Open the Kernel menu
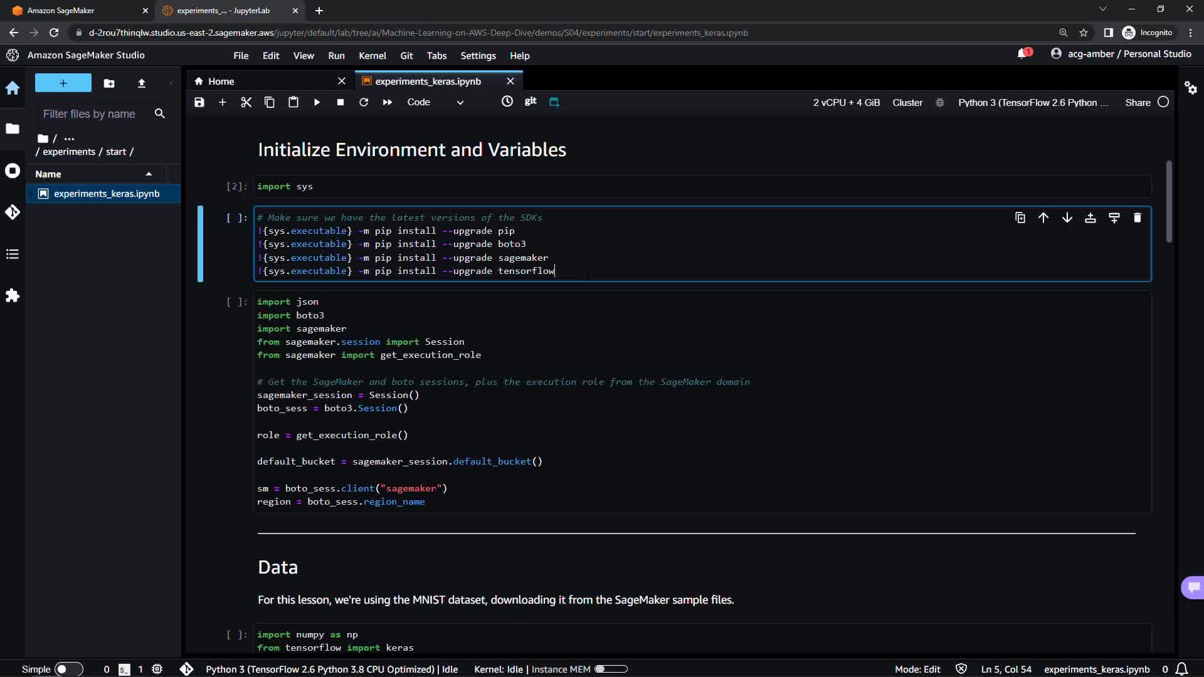The image size is (1204, 677). click(372, 56)
